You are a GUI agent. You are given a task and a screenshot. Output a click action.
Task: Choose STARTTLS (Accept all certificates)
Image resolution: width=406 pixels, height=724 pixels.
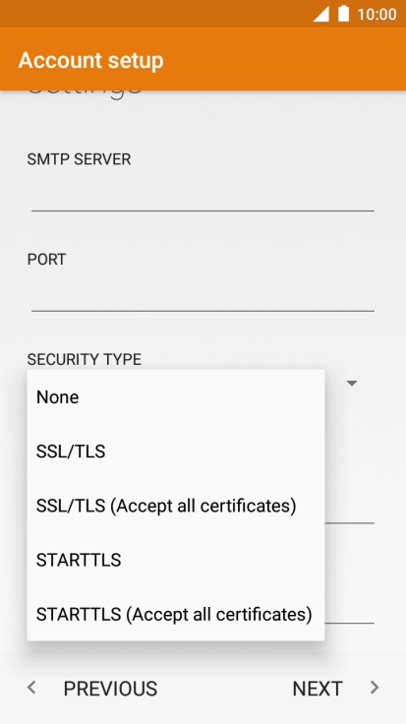(176, 614)
